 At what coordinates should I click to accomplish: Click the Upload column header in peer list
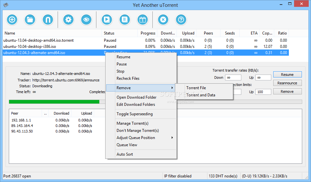click(x=82, y=113)
